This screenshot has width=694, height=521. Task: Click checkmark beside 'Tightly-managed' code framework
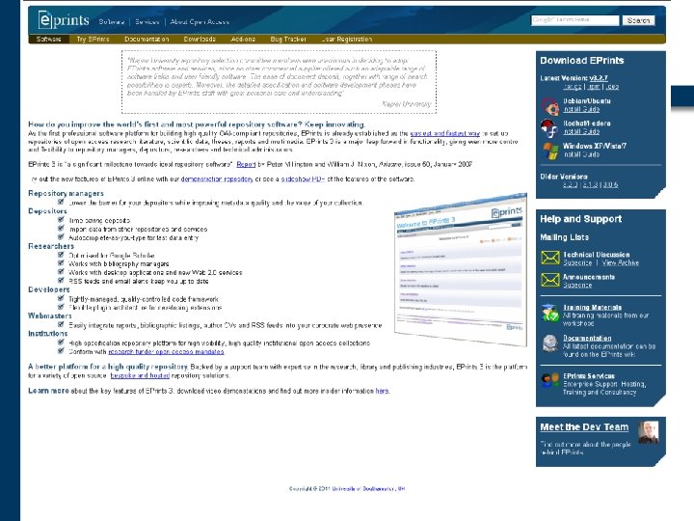[61, 298]
